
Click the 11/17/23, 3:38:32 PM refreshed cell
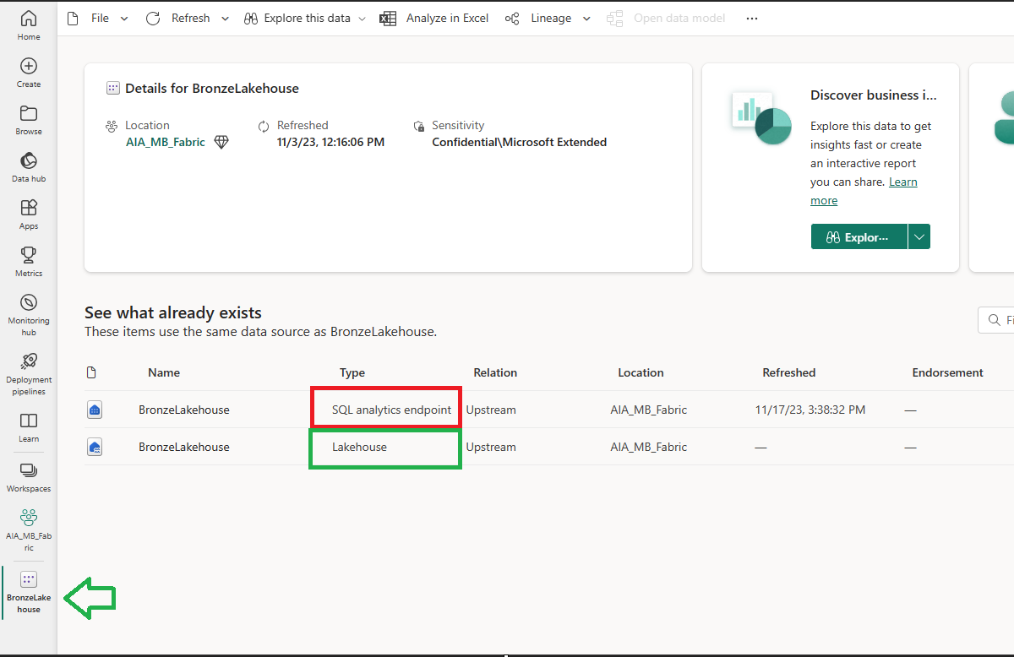(810, 410)
